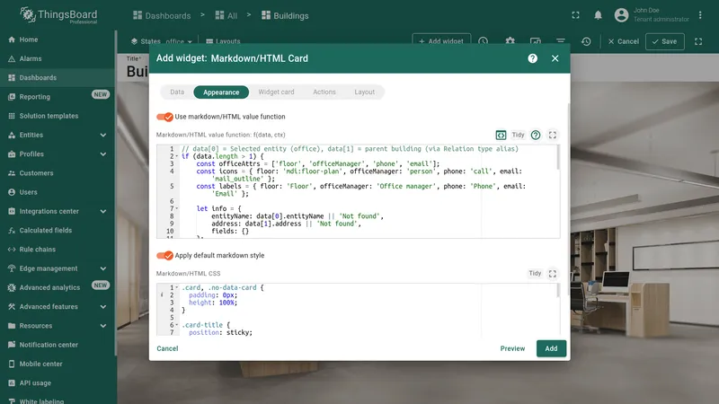This screenshot has height=404, width=719.
Task: Open Advanced analytics in the sidebar
Action: coord(58,287)
